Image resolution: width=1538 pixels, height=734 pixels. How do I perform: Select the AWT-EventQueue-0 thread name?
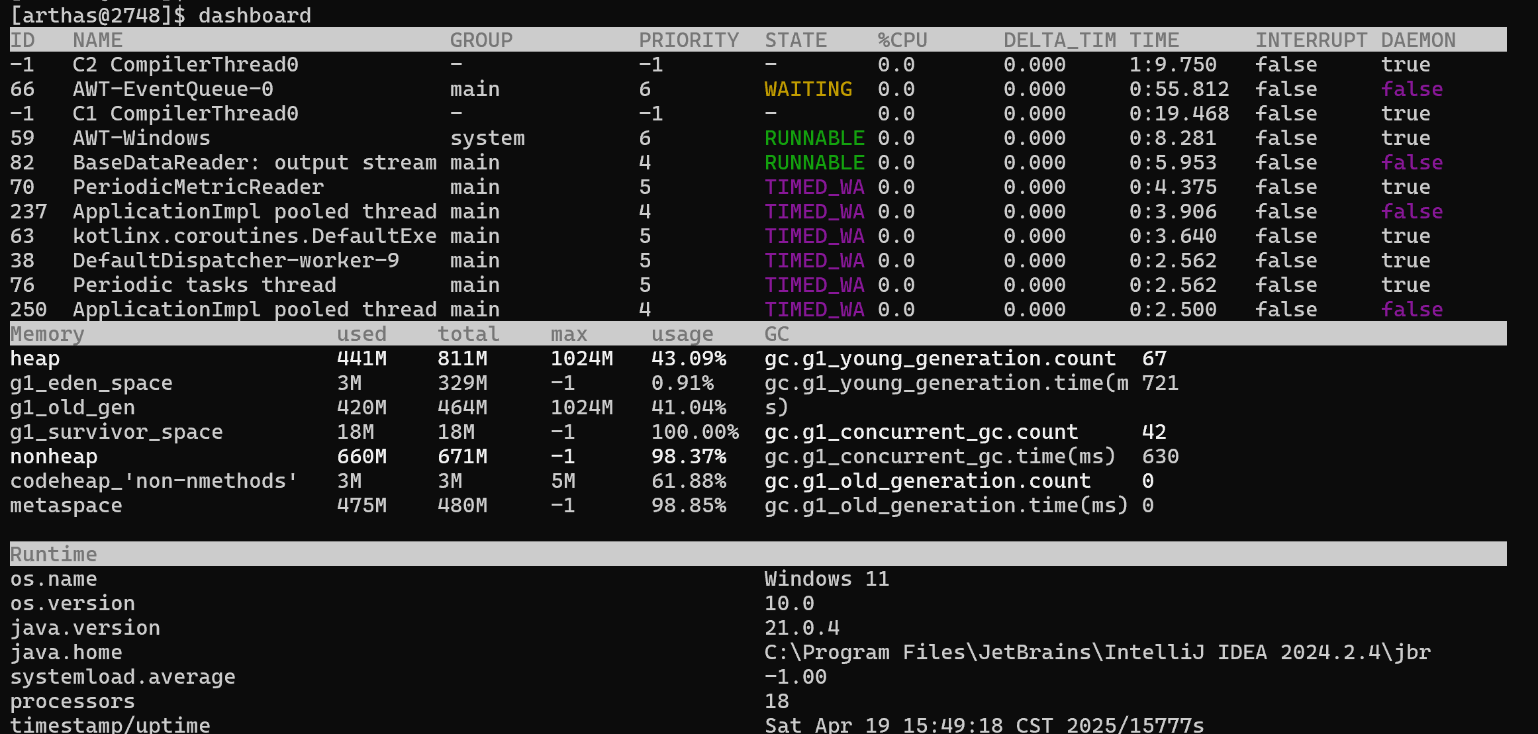(x=173, y=89)
